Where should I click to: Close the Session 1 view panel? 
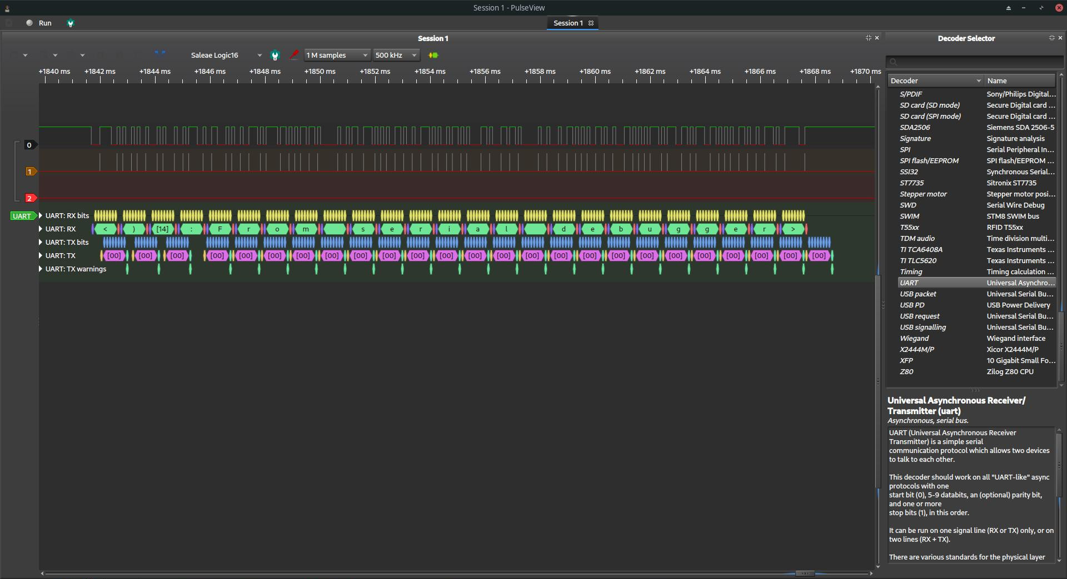click(877, 38)
